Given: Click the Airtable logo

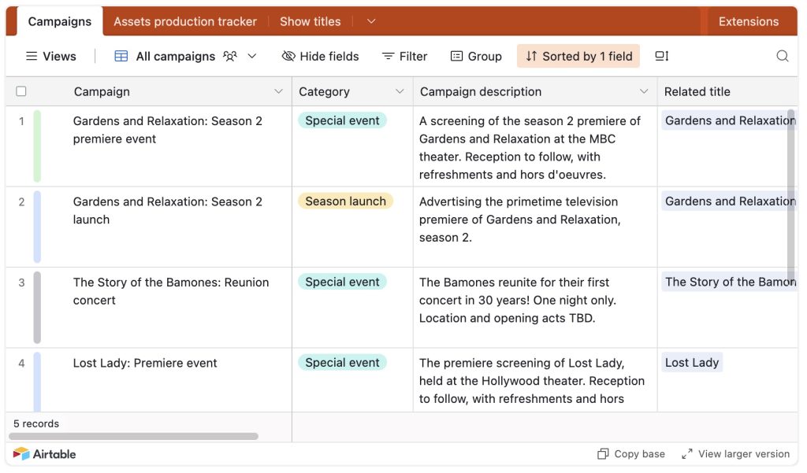Looking at the screenshot, I should (x=45, y=454).
